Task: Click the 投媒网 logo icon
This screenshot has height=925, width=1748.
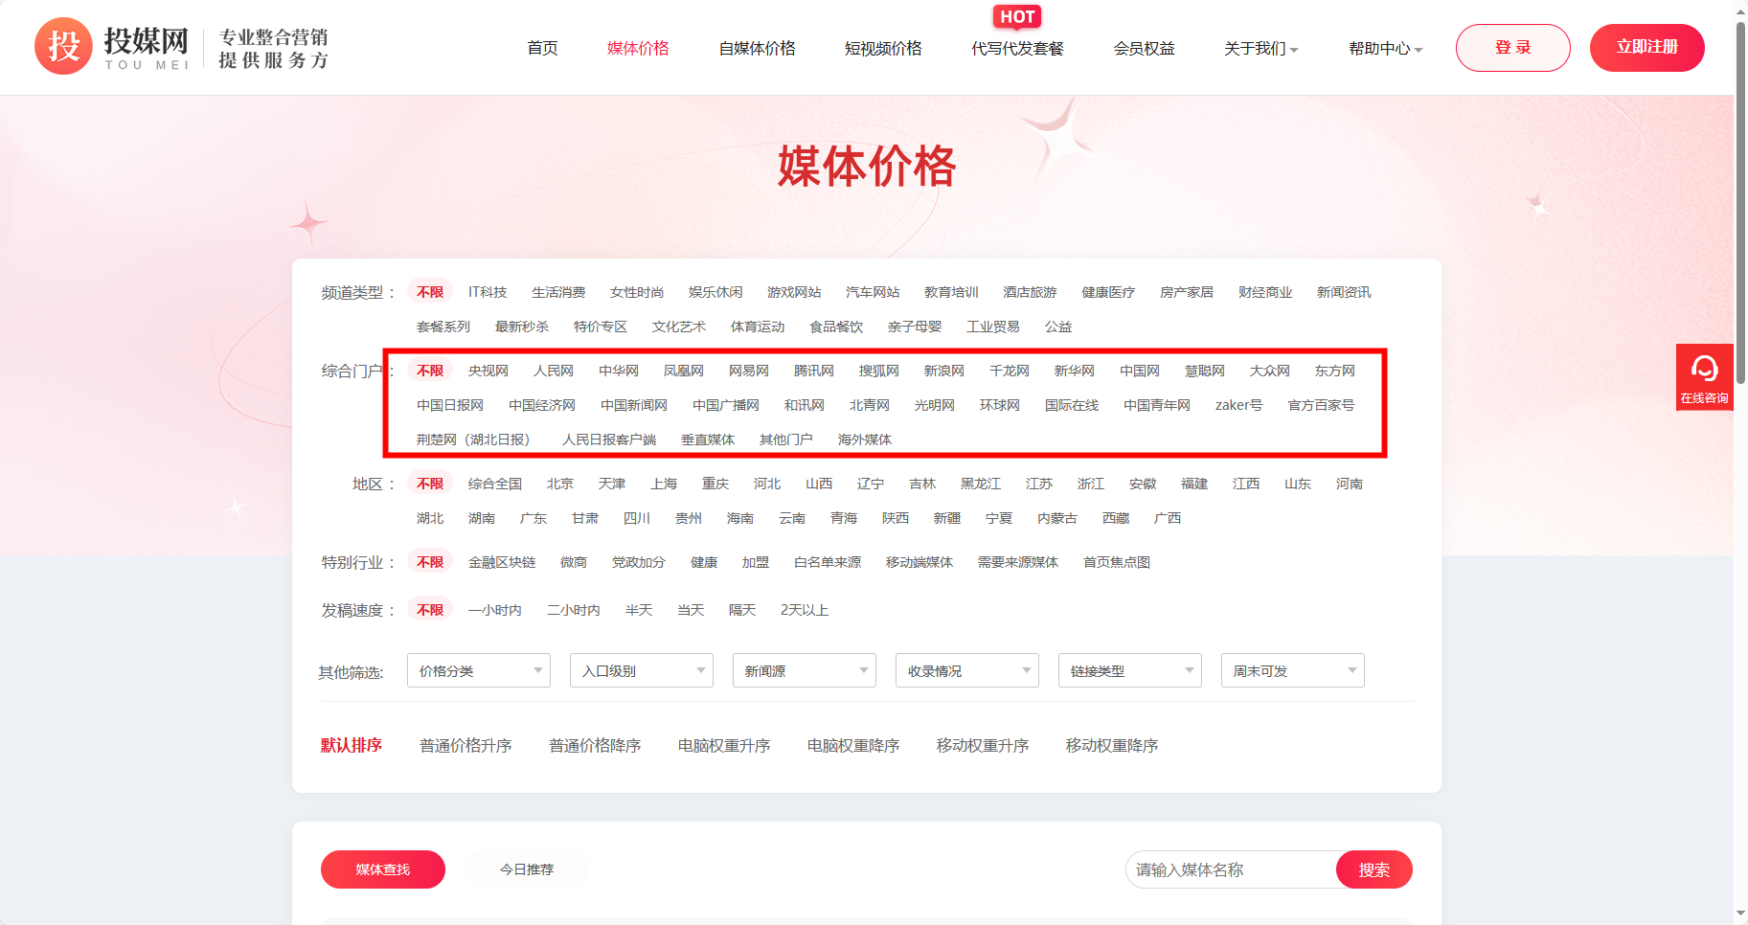Action: [x=63, y=46]
